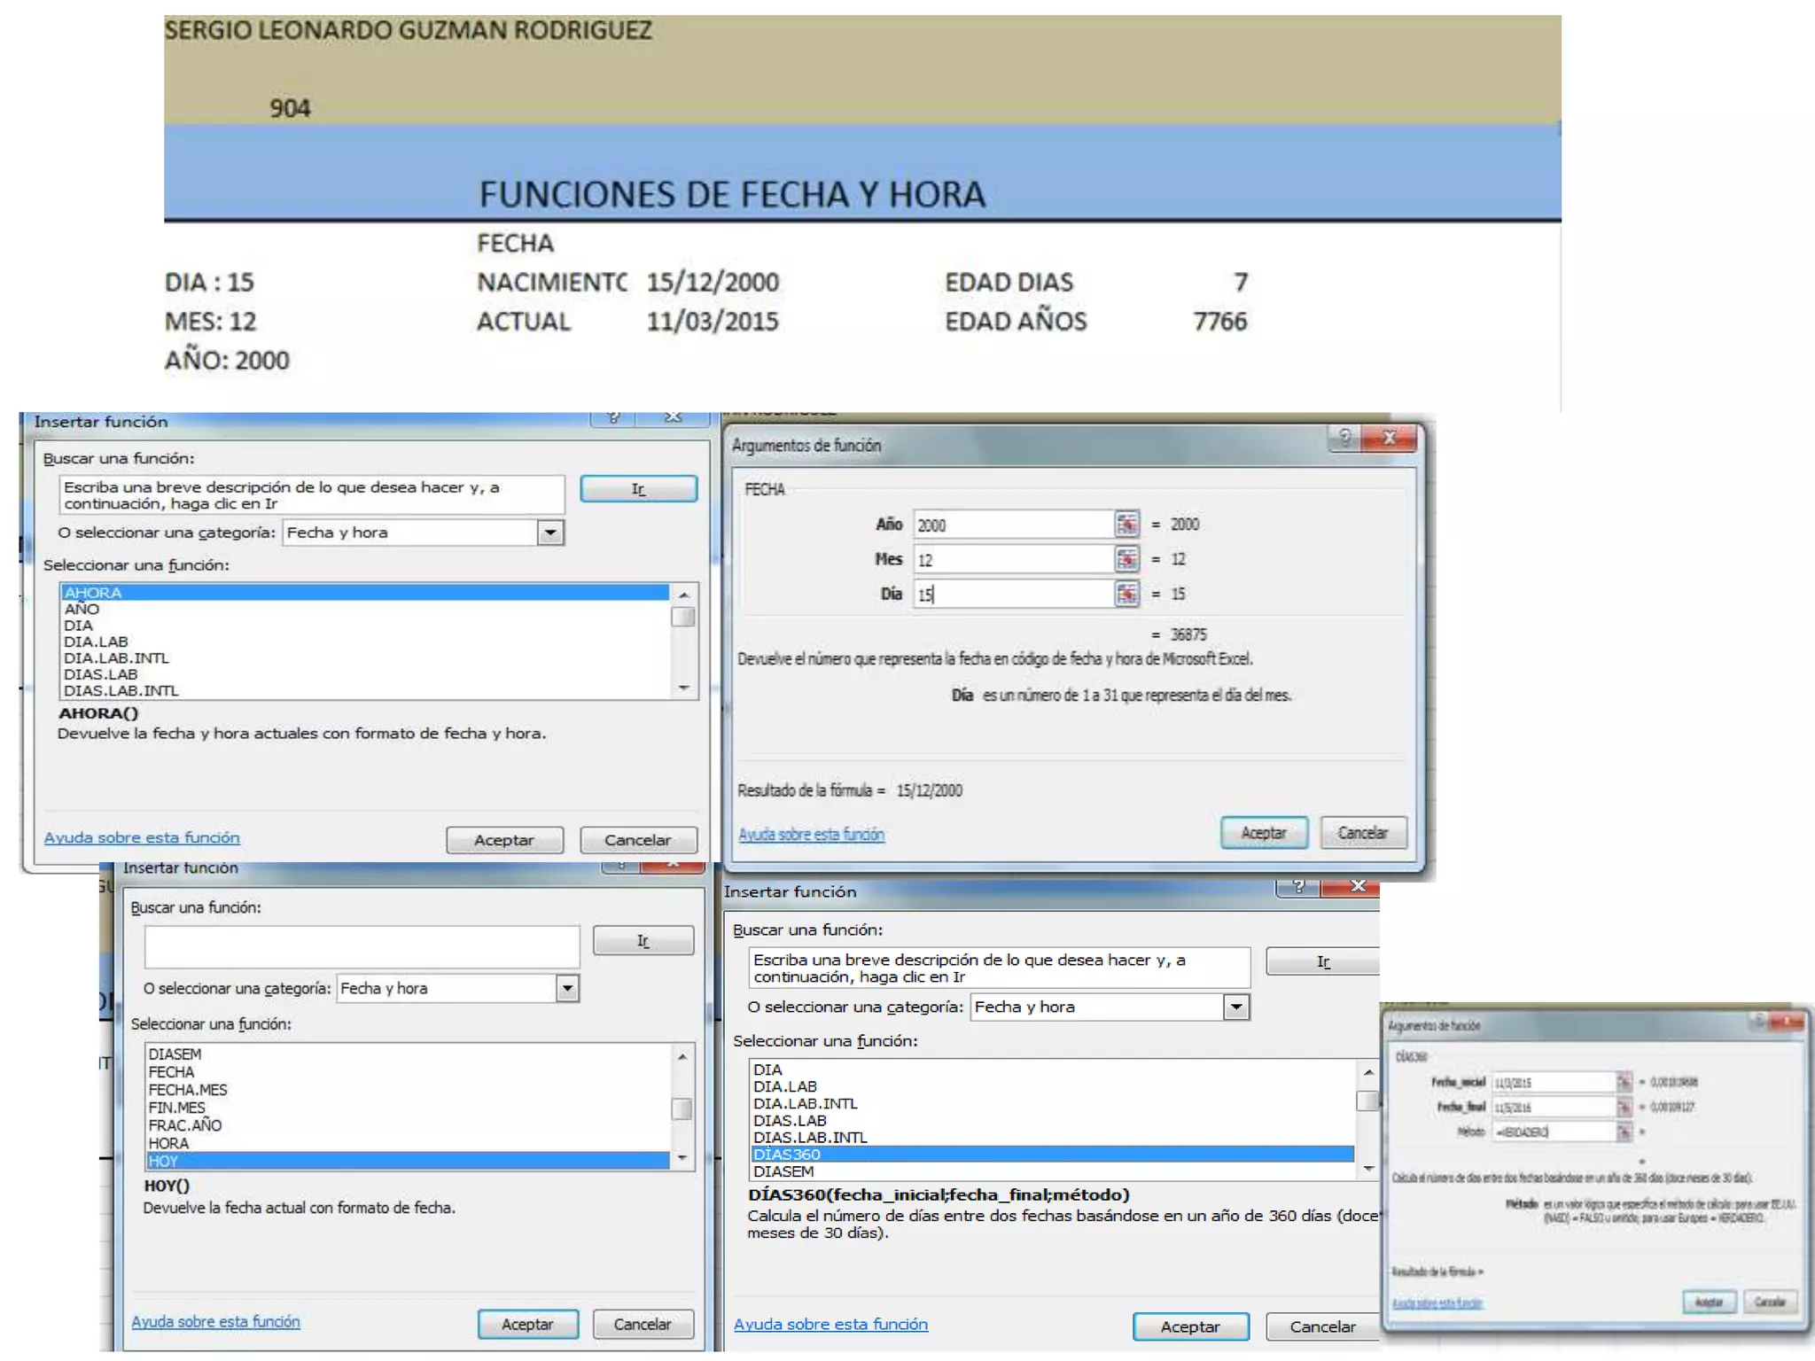Click range selector icon beside Método field
This screenshot has height=1361, width=1815.
click(1624, 1132)
